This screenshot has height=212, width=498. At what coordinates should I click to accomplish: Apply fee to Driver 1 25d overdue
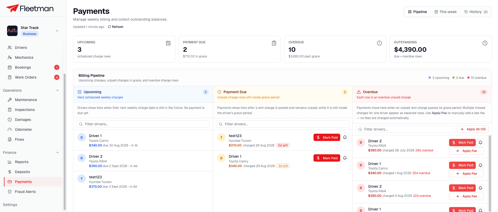click(x=466, y=174)
